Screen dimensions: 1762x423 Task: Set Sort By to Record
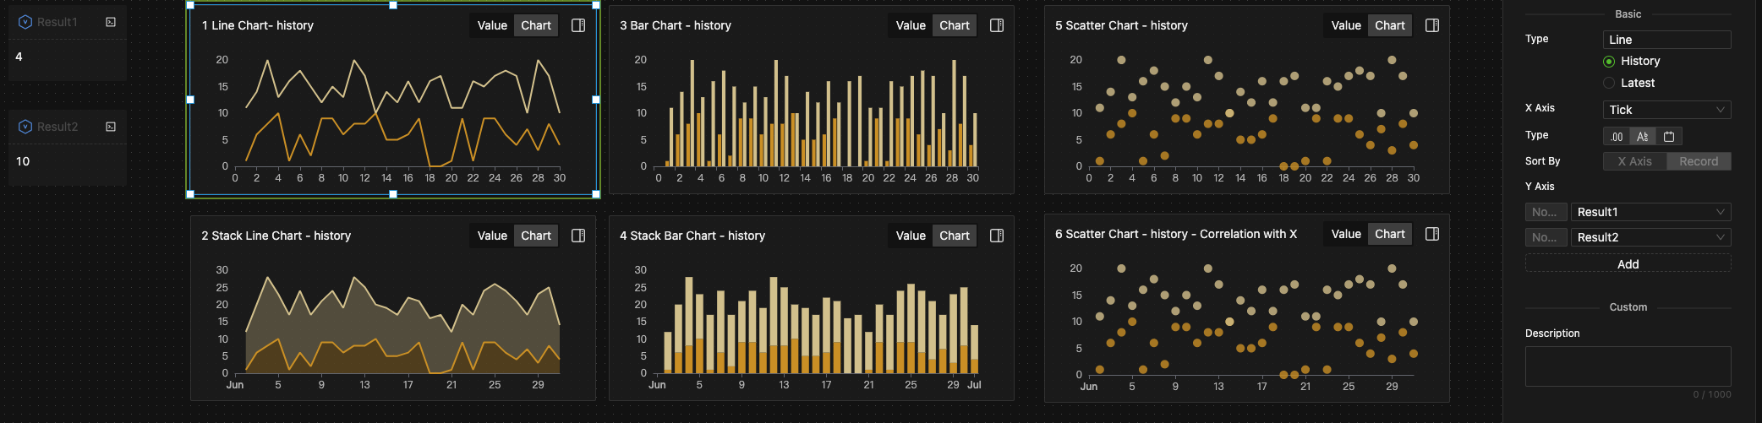click(1699, 161)
